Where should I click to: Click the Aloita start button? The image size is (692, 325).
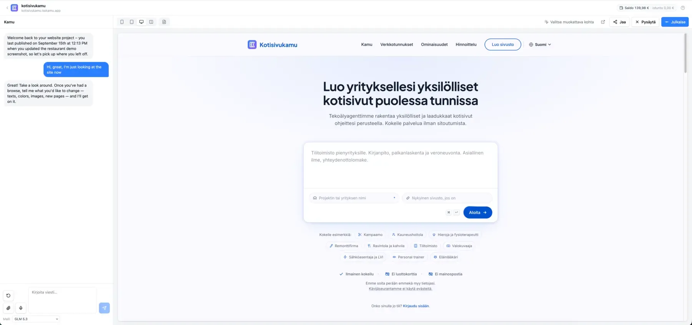[478, 212]
